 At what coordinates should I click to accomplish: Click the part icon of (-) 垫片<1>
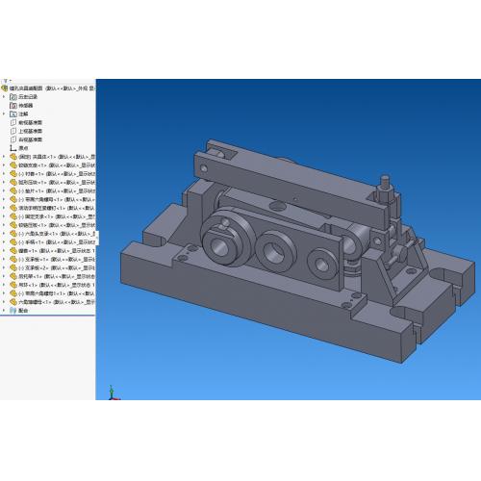pyautogui.click(x=13, y=190)
